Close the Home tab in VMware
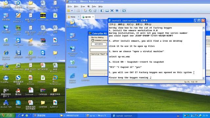 point(79,17)
